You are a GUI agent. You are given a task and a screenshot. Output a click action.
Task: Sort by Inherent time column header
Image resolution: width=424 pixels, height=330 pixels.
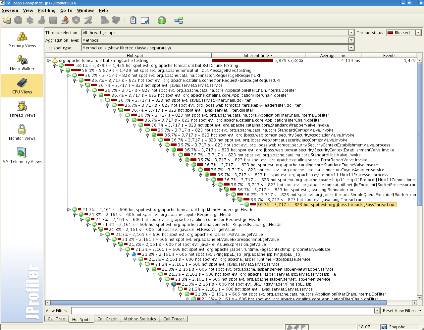point(258,56)
